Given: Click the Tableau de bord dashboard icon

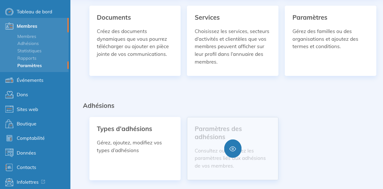Looking at the screenshot, I should [10, 12].
